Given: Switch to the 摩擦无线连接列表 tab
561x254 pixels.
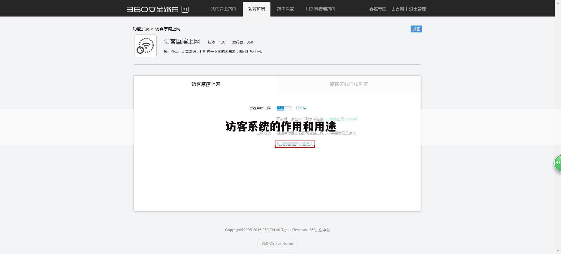Looking at the screenshot, I should point(349,84).
